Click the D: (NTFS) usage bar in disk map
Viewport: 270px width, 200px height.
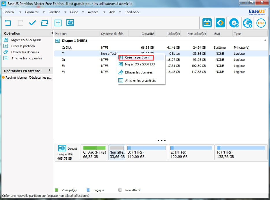click(x=146, y=148)
